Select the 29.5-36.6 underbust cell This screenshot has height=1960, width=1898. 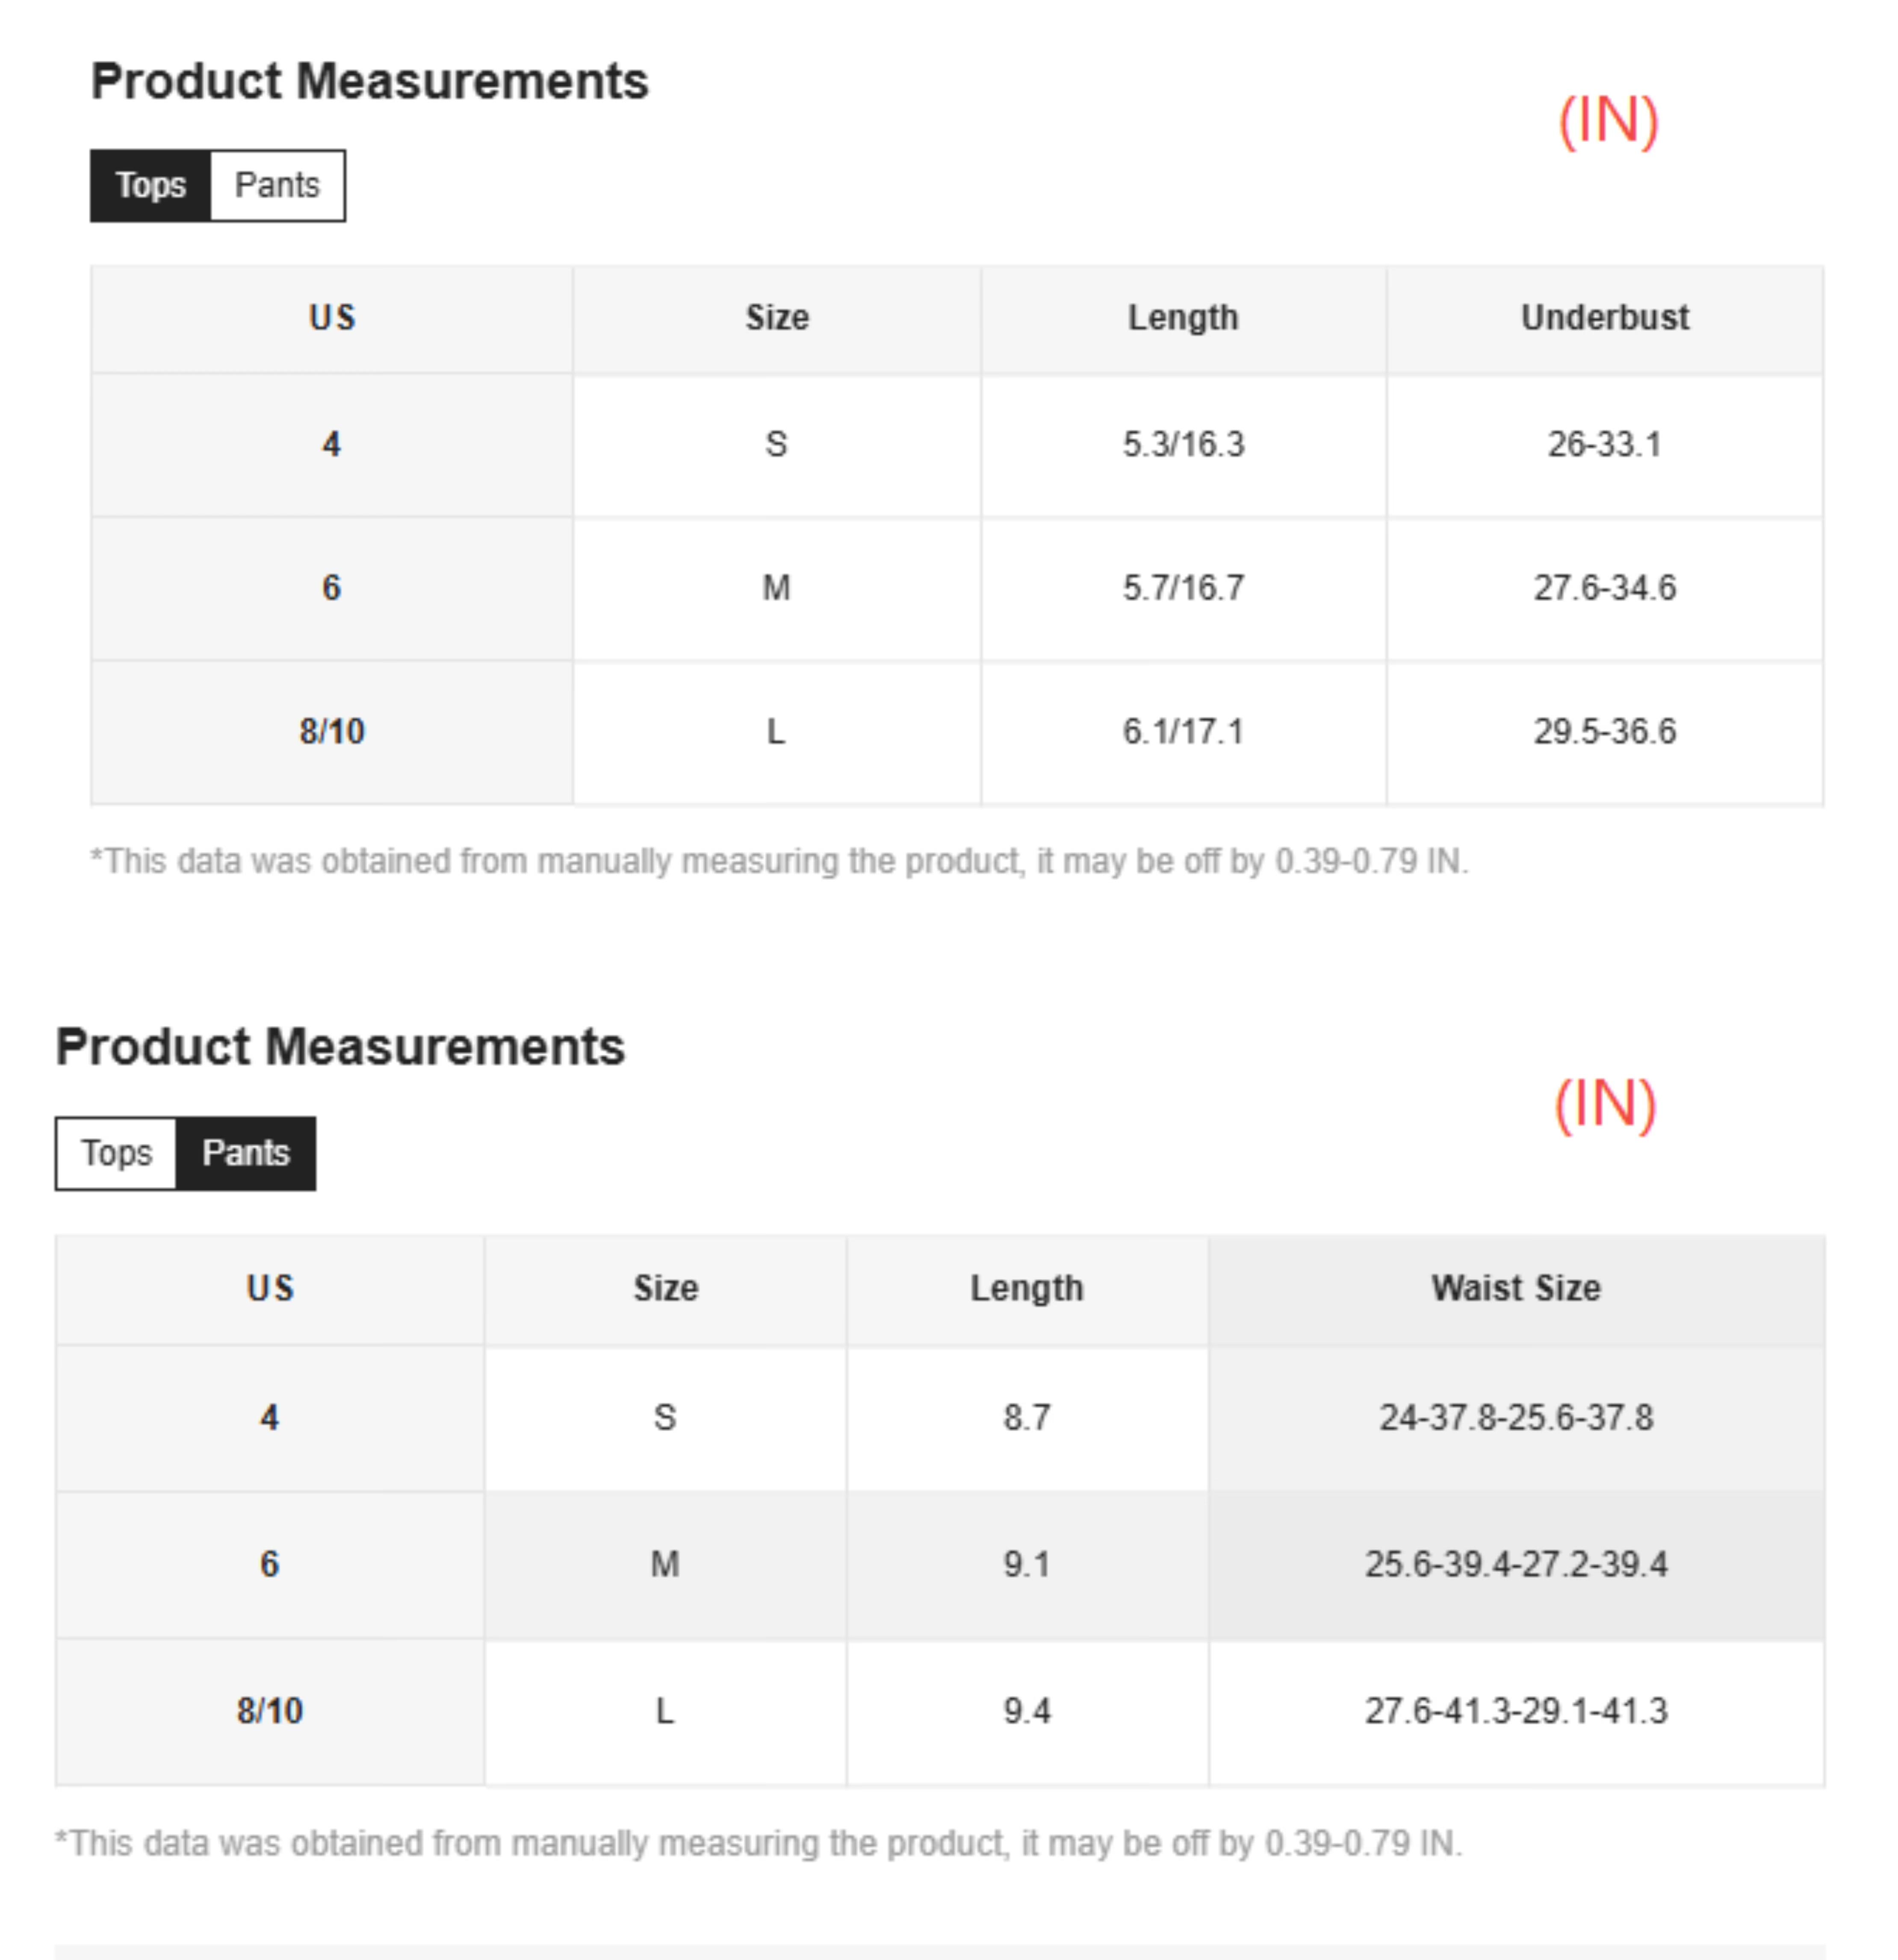click(x=1604, y=732)
